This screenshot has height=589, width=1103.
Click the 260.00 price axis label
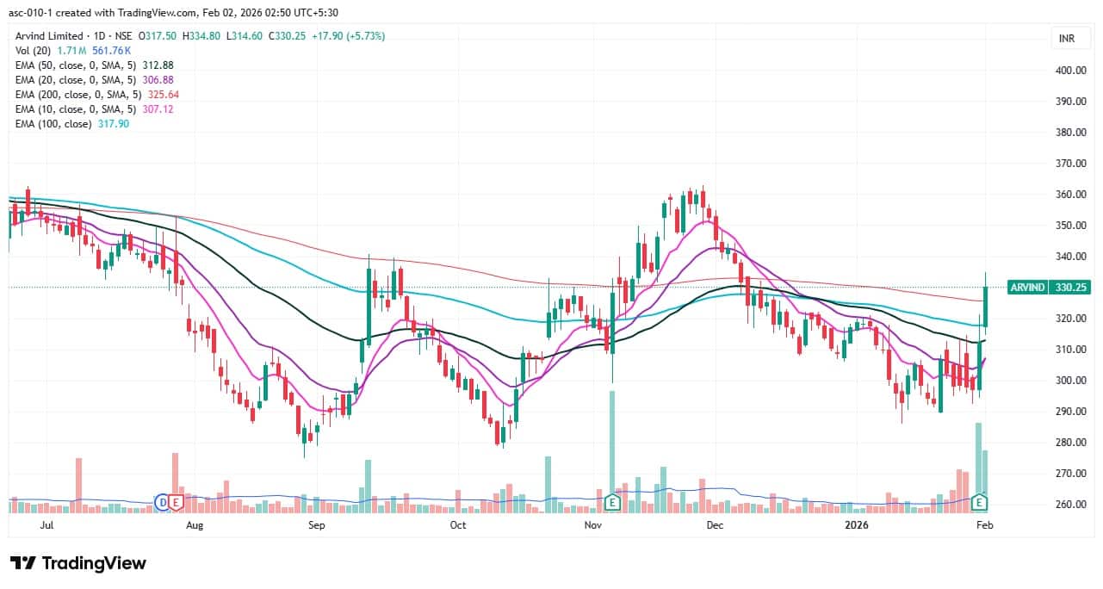pyautogui.click(x=1069, y=505)
